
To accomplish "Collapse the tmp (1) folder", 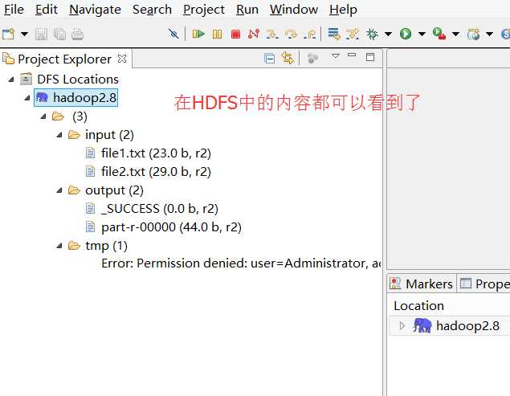I will click(x=59, y=246).
